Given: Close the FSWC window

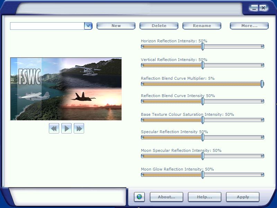Looking at the screenshot, I should pos(263,8).
